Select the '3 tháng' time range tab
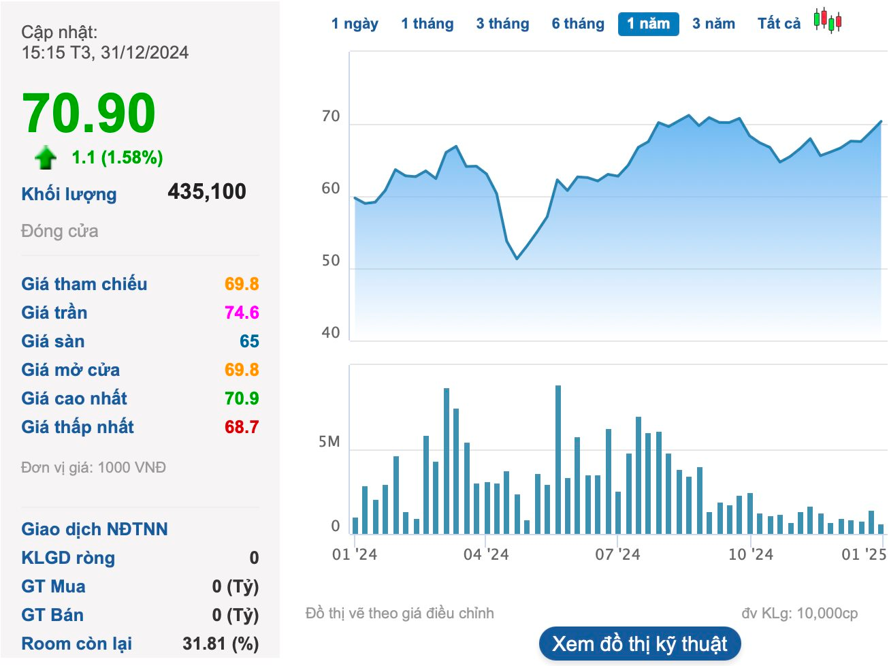The height and width of the screenshot is (666, 889). click(502, 24)
